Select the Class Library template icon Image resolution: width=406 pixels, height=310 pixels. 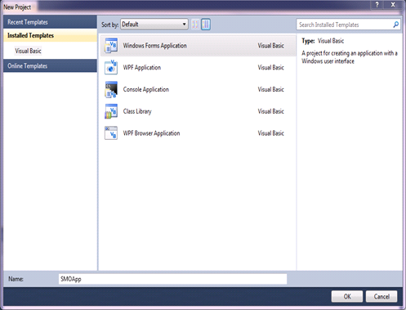pos(111,111)
